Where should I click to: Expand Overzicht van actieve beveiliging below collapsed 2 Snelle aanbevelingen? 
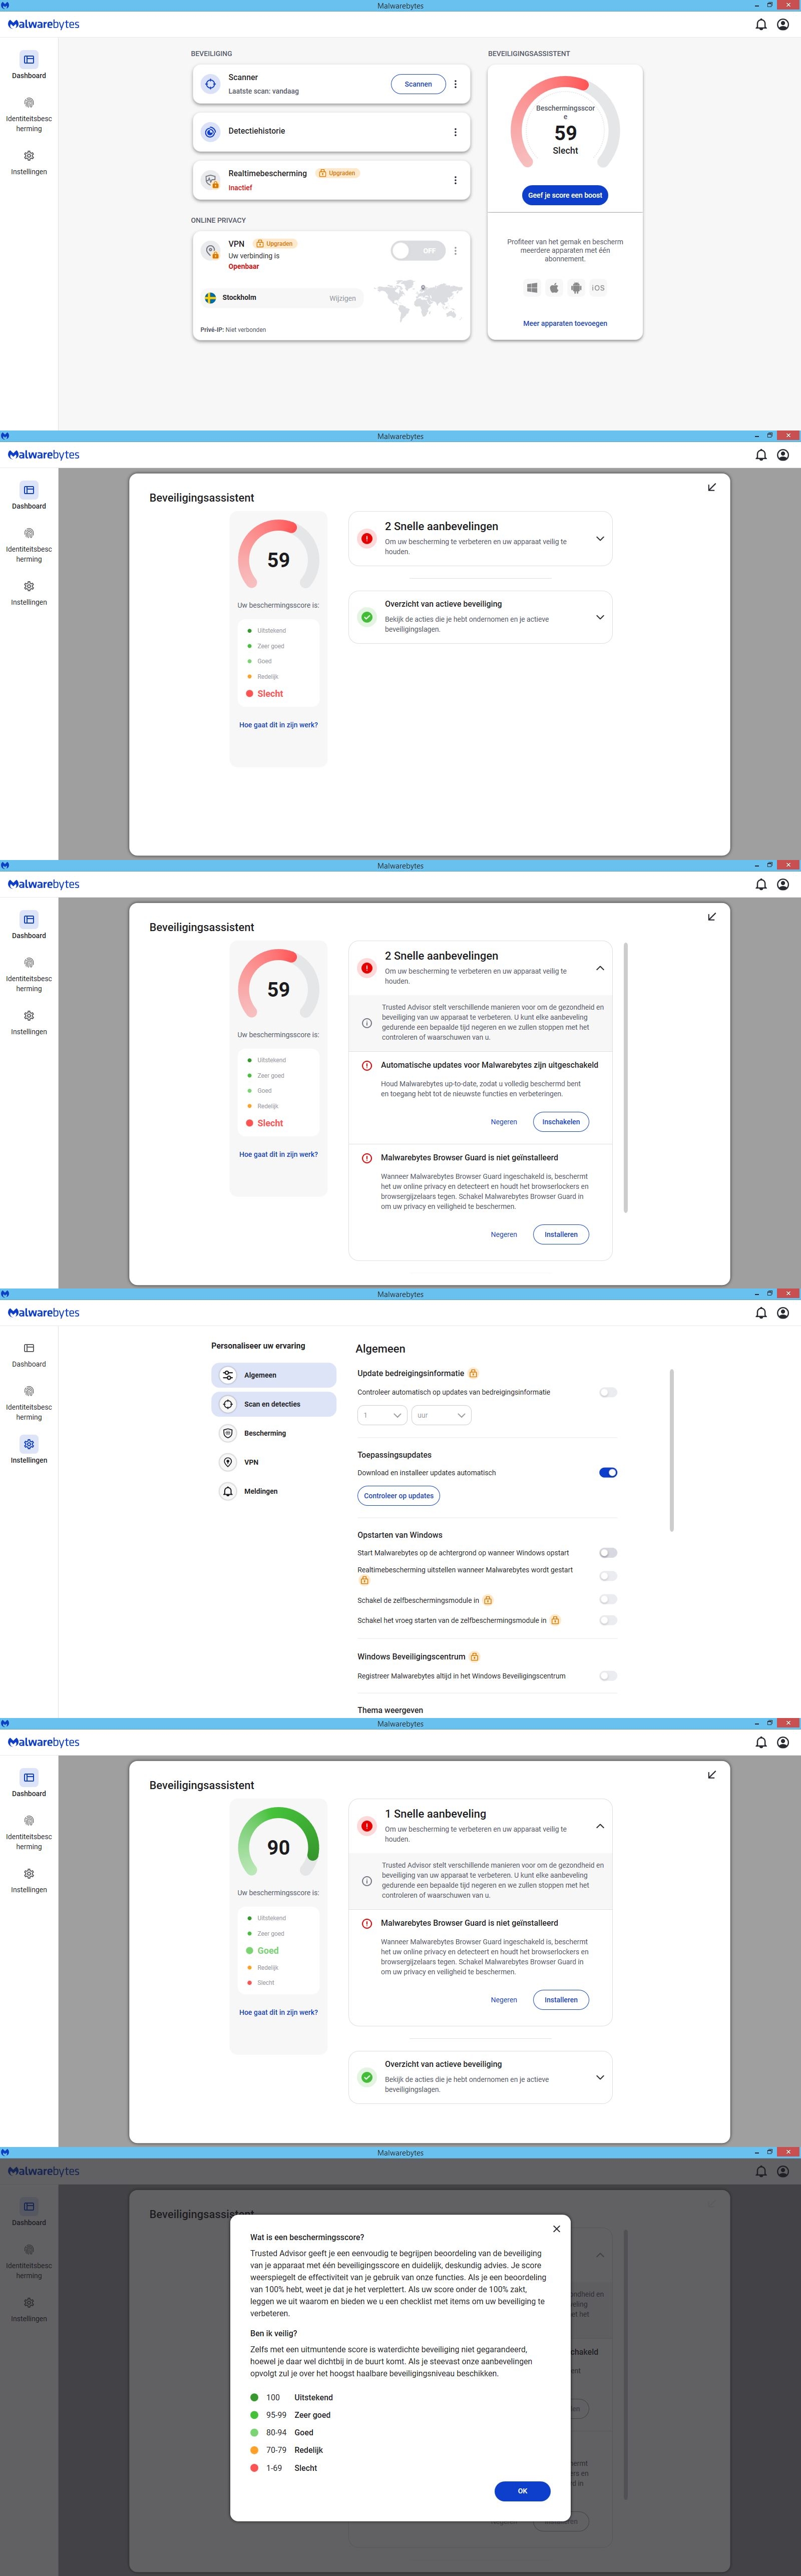pyautogui.click(x=600, y=617)
